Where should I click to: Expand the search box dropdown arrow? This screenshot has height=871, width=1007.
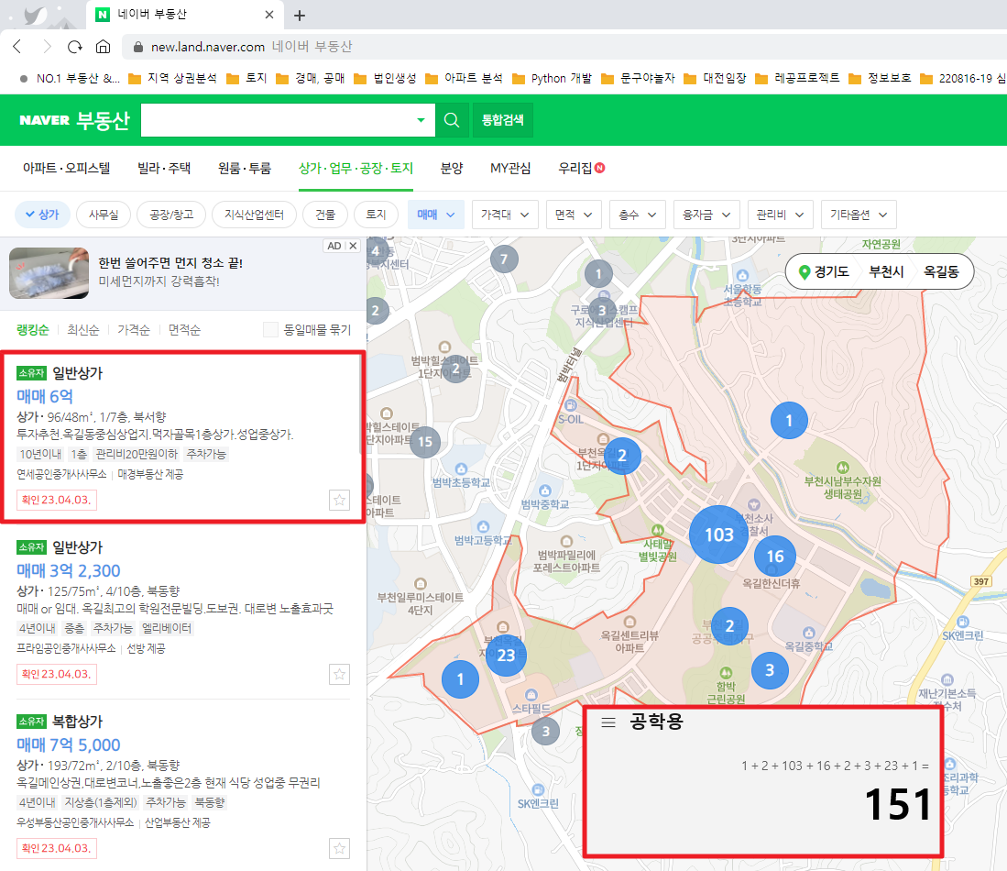point(421,119)
